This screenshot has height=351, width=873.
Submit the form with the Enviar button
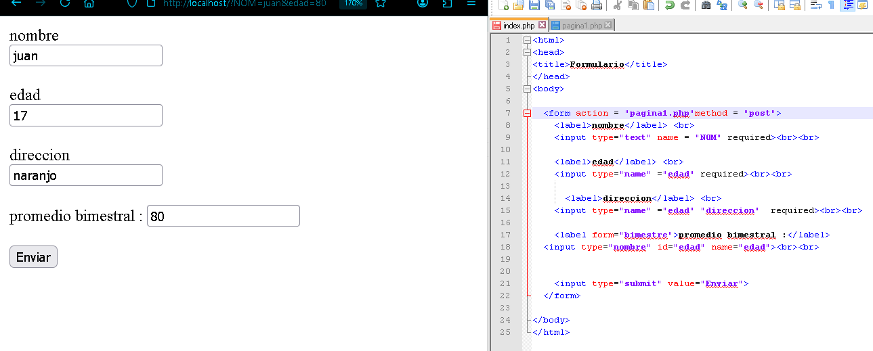coord(33,257)
